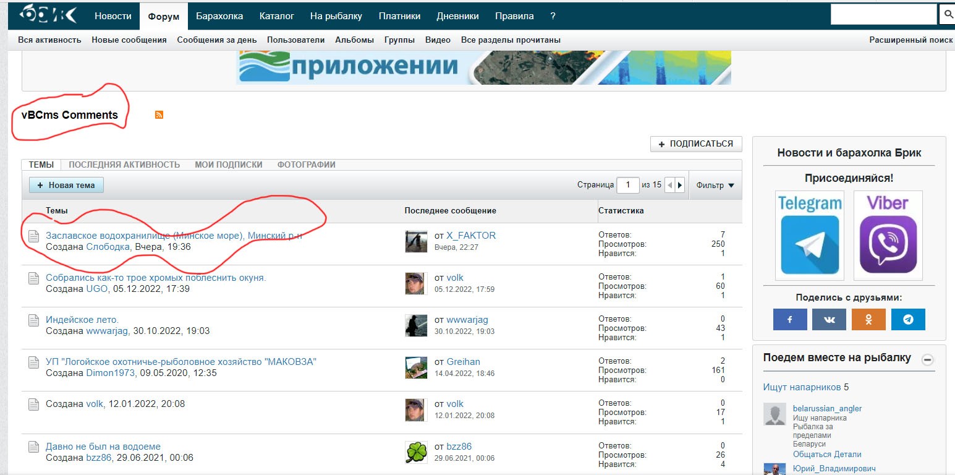Share via VK icon
Screen dimensions: 955x475
[829, 319]
